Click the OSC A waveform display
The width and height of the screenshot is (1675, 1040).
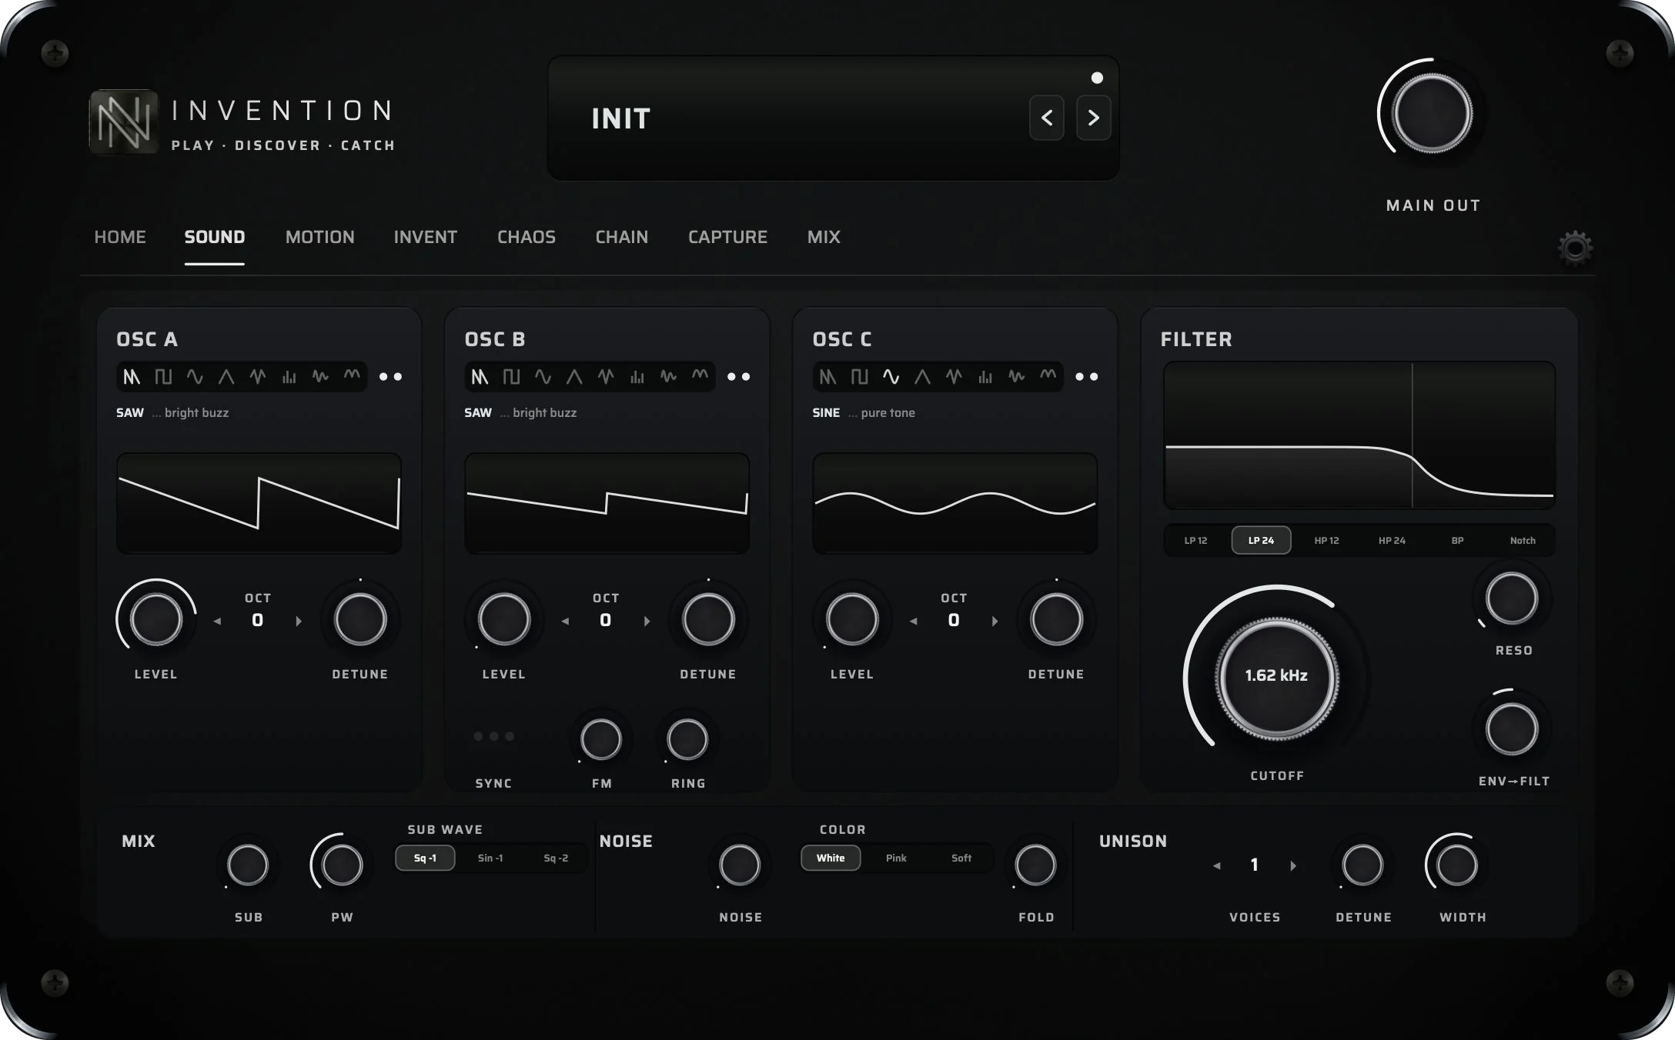point(259,503)
